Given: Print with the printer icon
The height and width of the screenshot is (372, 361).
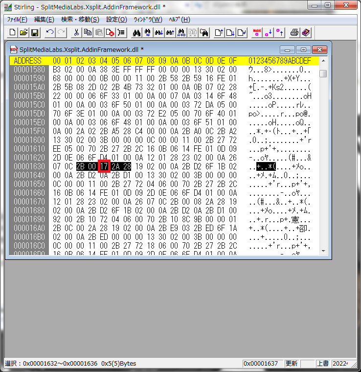Looking at the screenshot, I should [x=294, y=32].
